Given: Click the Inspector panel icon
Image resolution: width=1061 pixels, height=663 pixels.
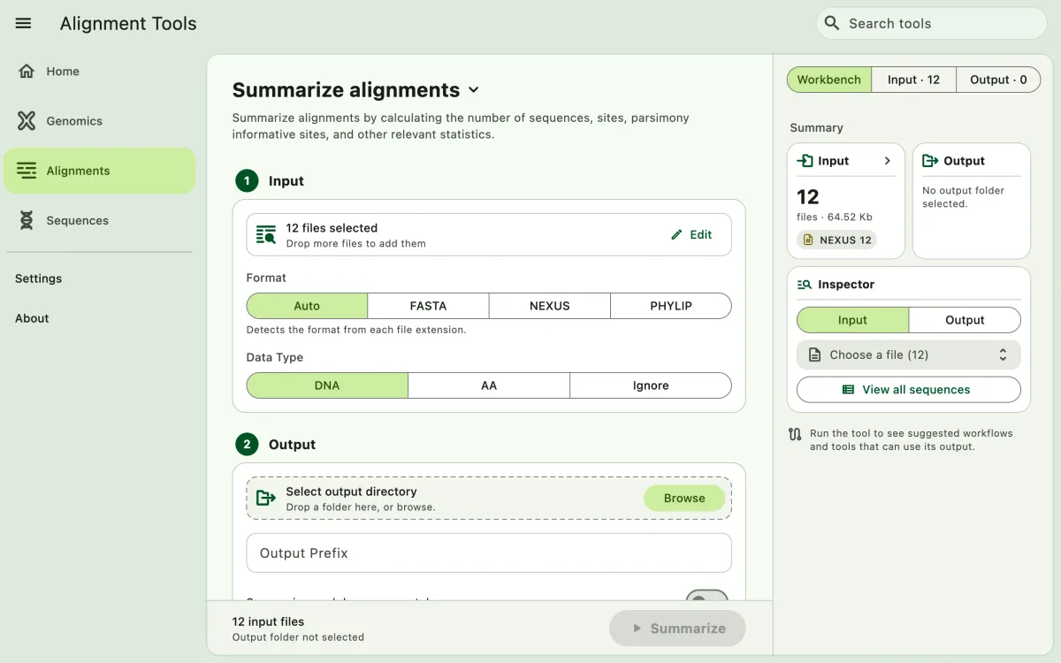Looking at the screenshot, I should pyautogui.click(x=804, y=285).
